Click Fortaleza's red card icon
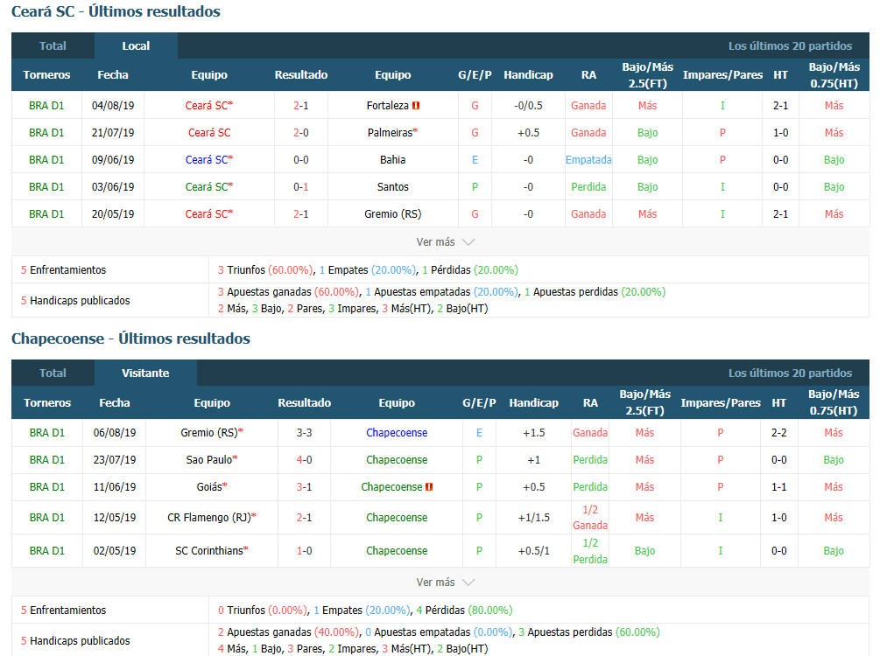This screenshot has width=880, height=656. coord(416,106)
